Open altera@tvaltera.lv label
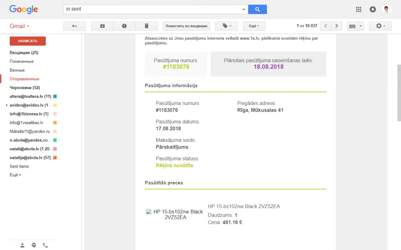401x250 pixels. pos(30,97)
